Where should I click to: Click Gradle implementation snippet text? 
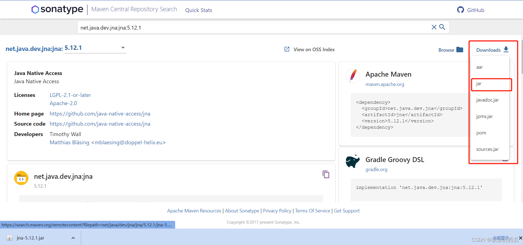point(419,188)
